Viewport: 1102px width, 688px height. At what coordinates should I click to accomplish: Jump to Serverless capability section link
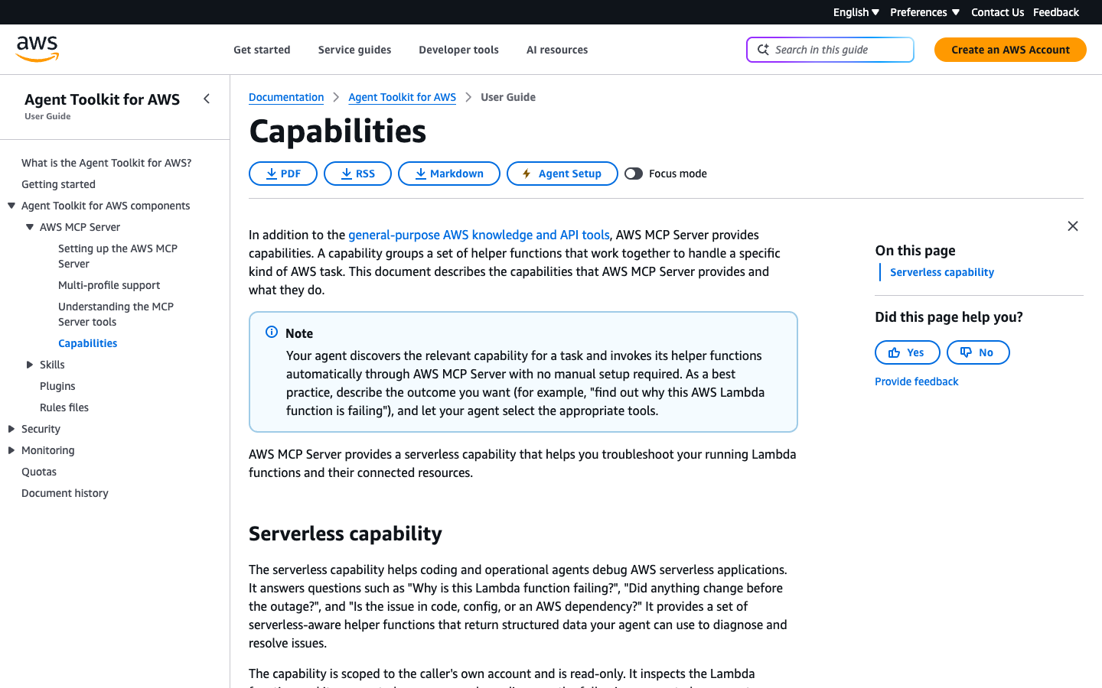pos(942,272)
